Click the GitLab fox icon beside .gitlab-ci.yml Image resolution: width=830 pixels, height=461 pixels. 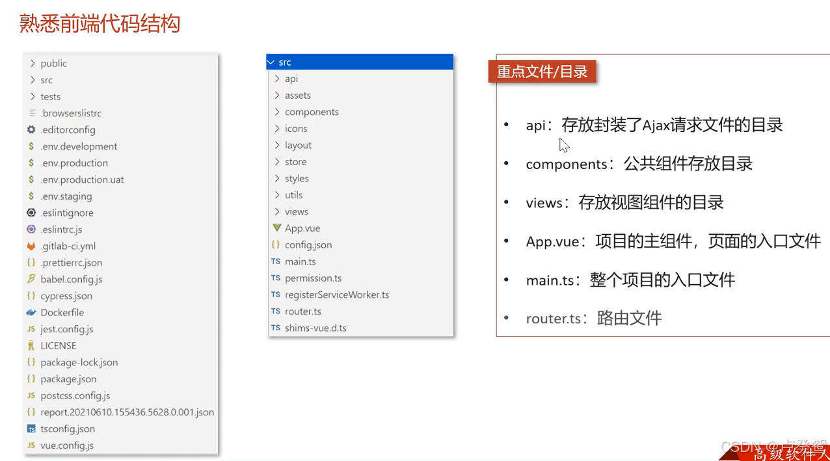(31, 246)
